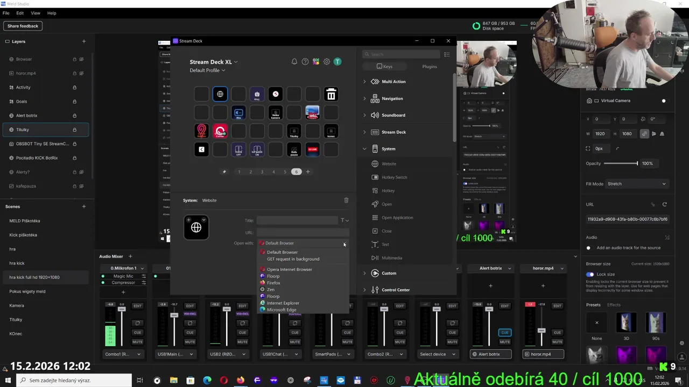The height and width of the screenshot is (387, 689).
Task: Open Combo1 device dropdown in mixer
Action: (123, 354)
